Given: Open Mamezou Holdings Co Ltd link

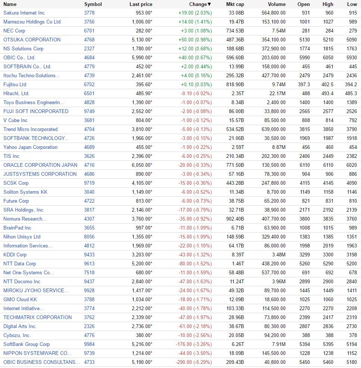Looking at the screenshot, I should [32, 22].
